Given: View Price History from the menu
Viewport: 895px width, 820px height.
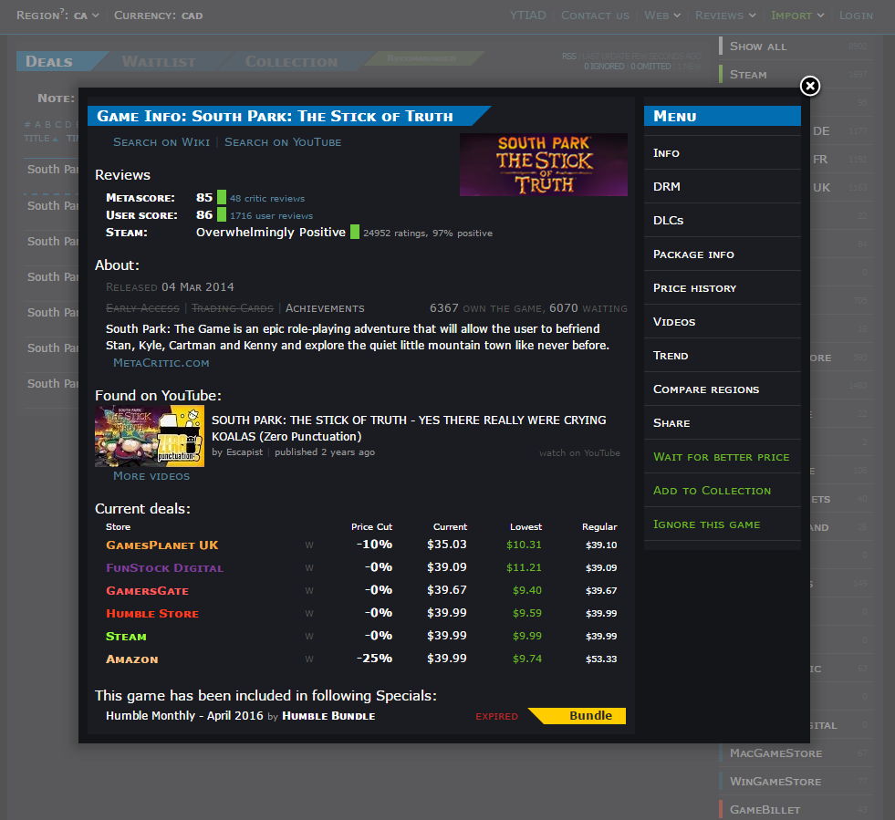Looking at the screenshot, I should tap(722, 287).
